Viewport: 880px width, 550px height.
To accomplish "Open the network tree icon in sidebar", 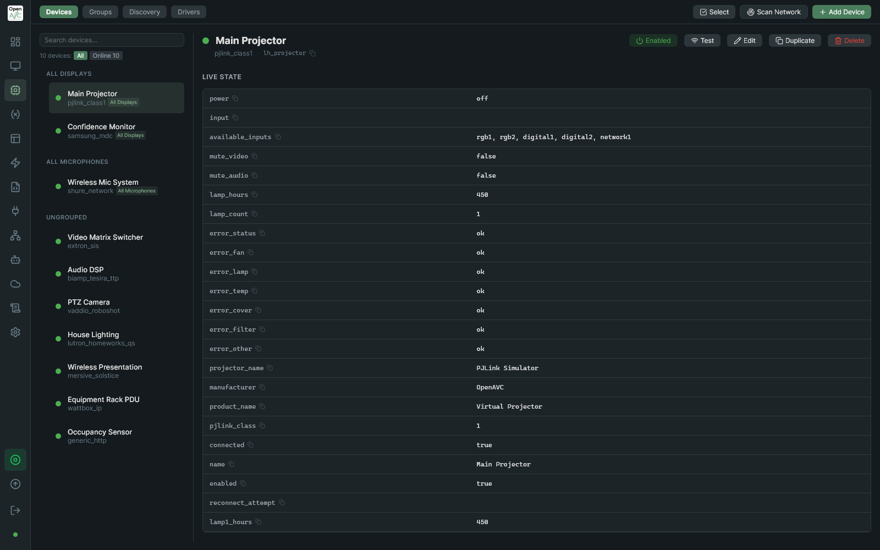I will click(15, 235).
